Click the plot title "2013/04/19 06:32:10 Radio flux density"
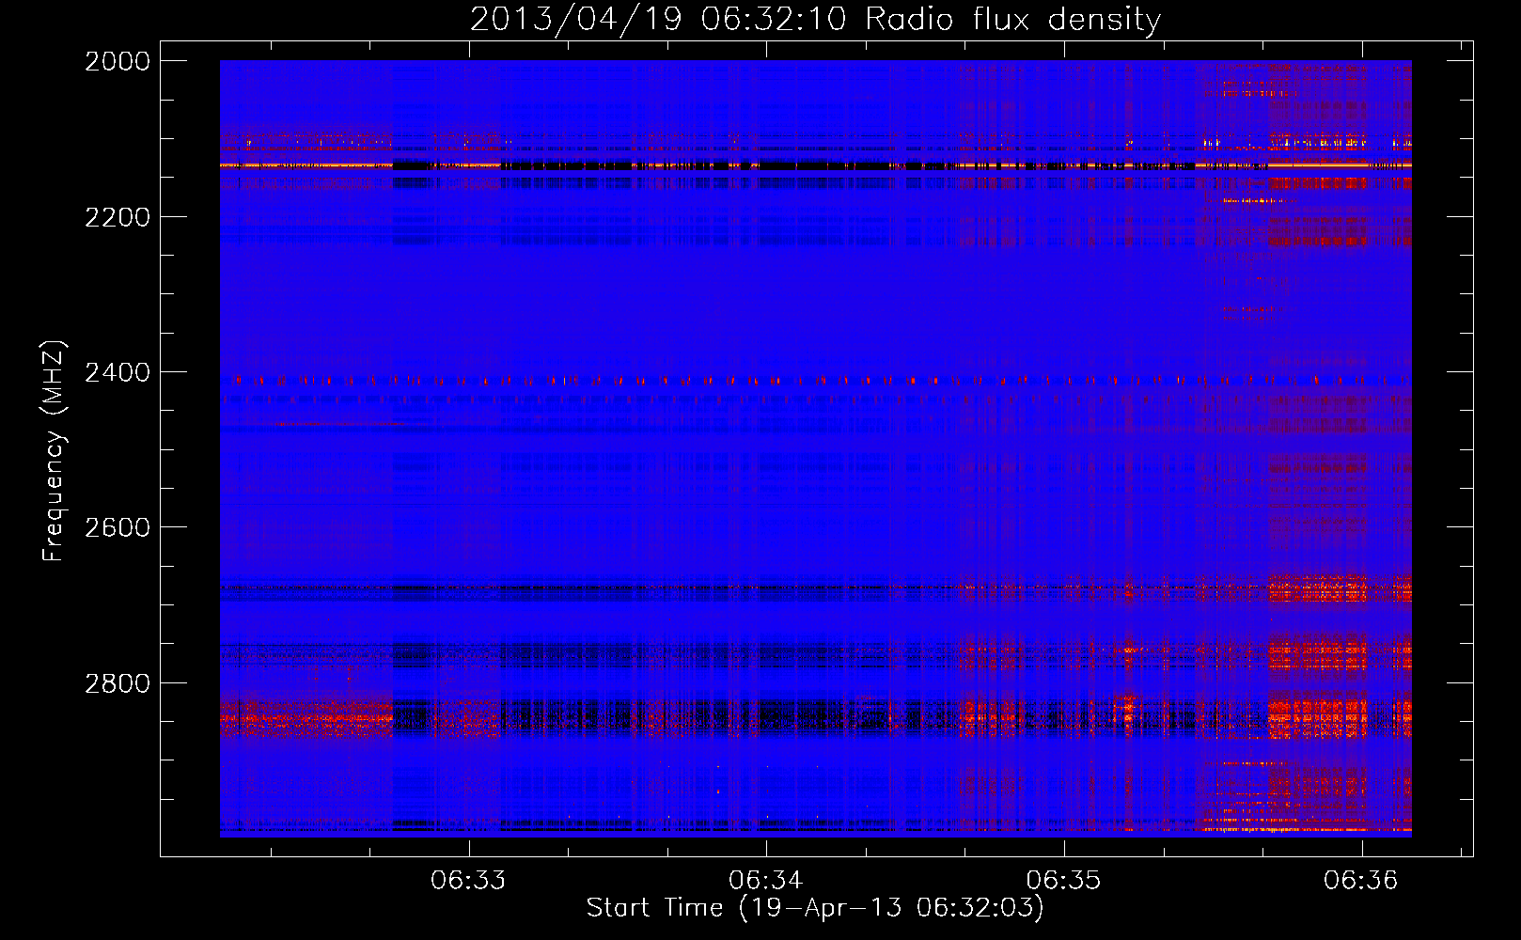1521x940 pixels. click(x=815, y=19)
